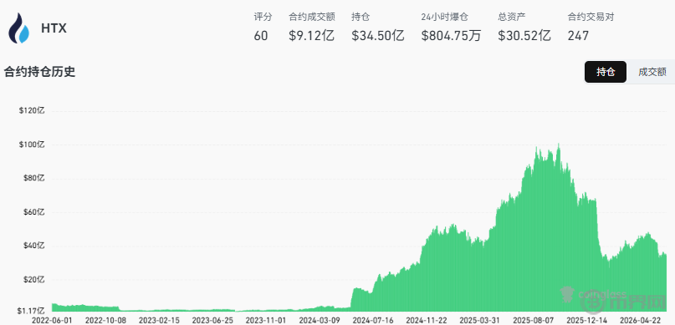Click the $30.52亿 total assets value
The width and height of the screenshot is (675, 325).
coord(524,36)
